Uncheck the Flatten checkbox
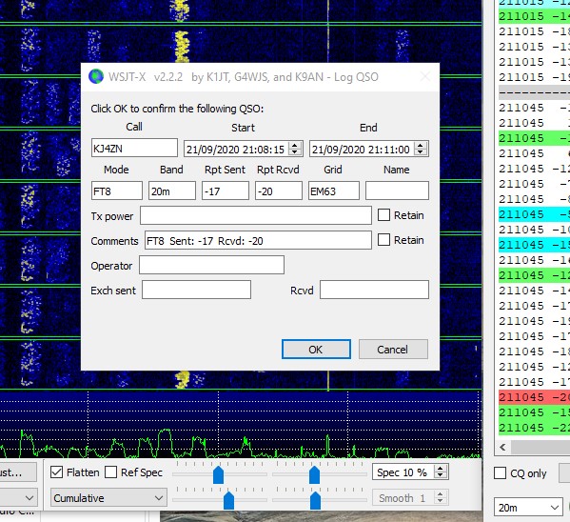Viewport: 570px width, 522px height. [x=57, y=472]
